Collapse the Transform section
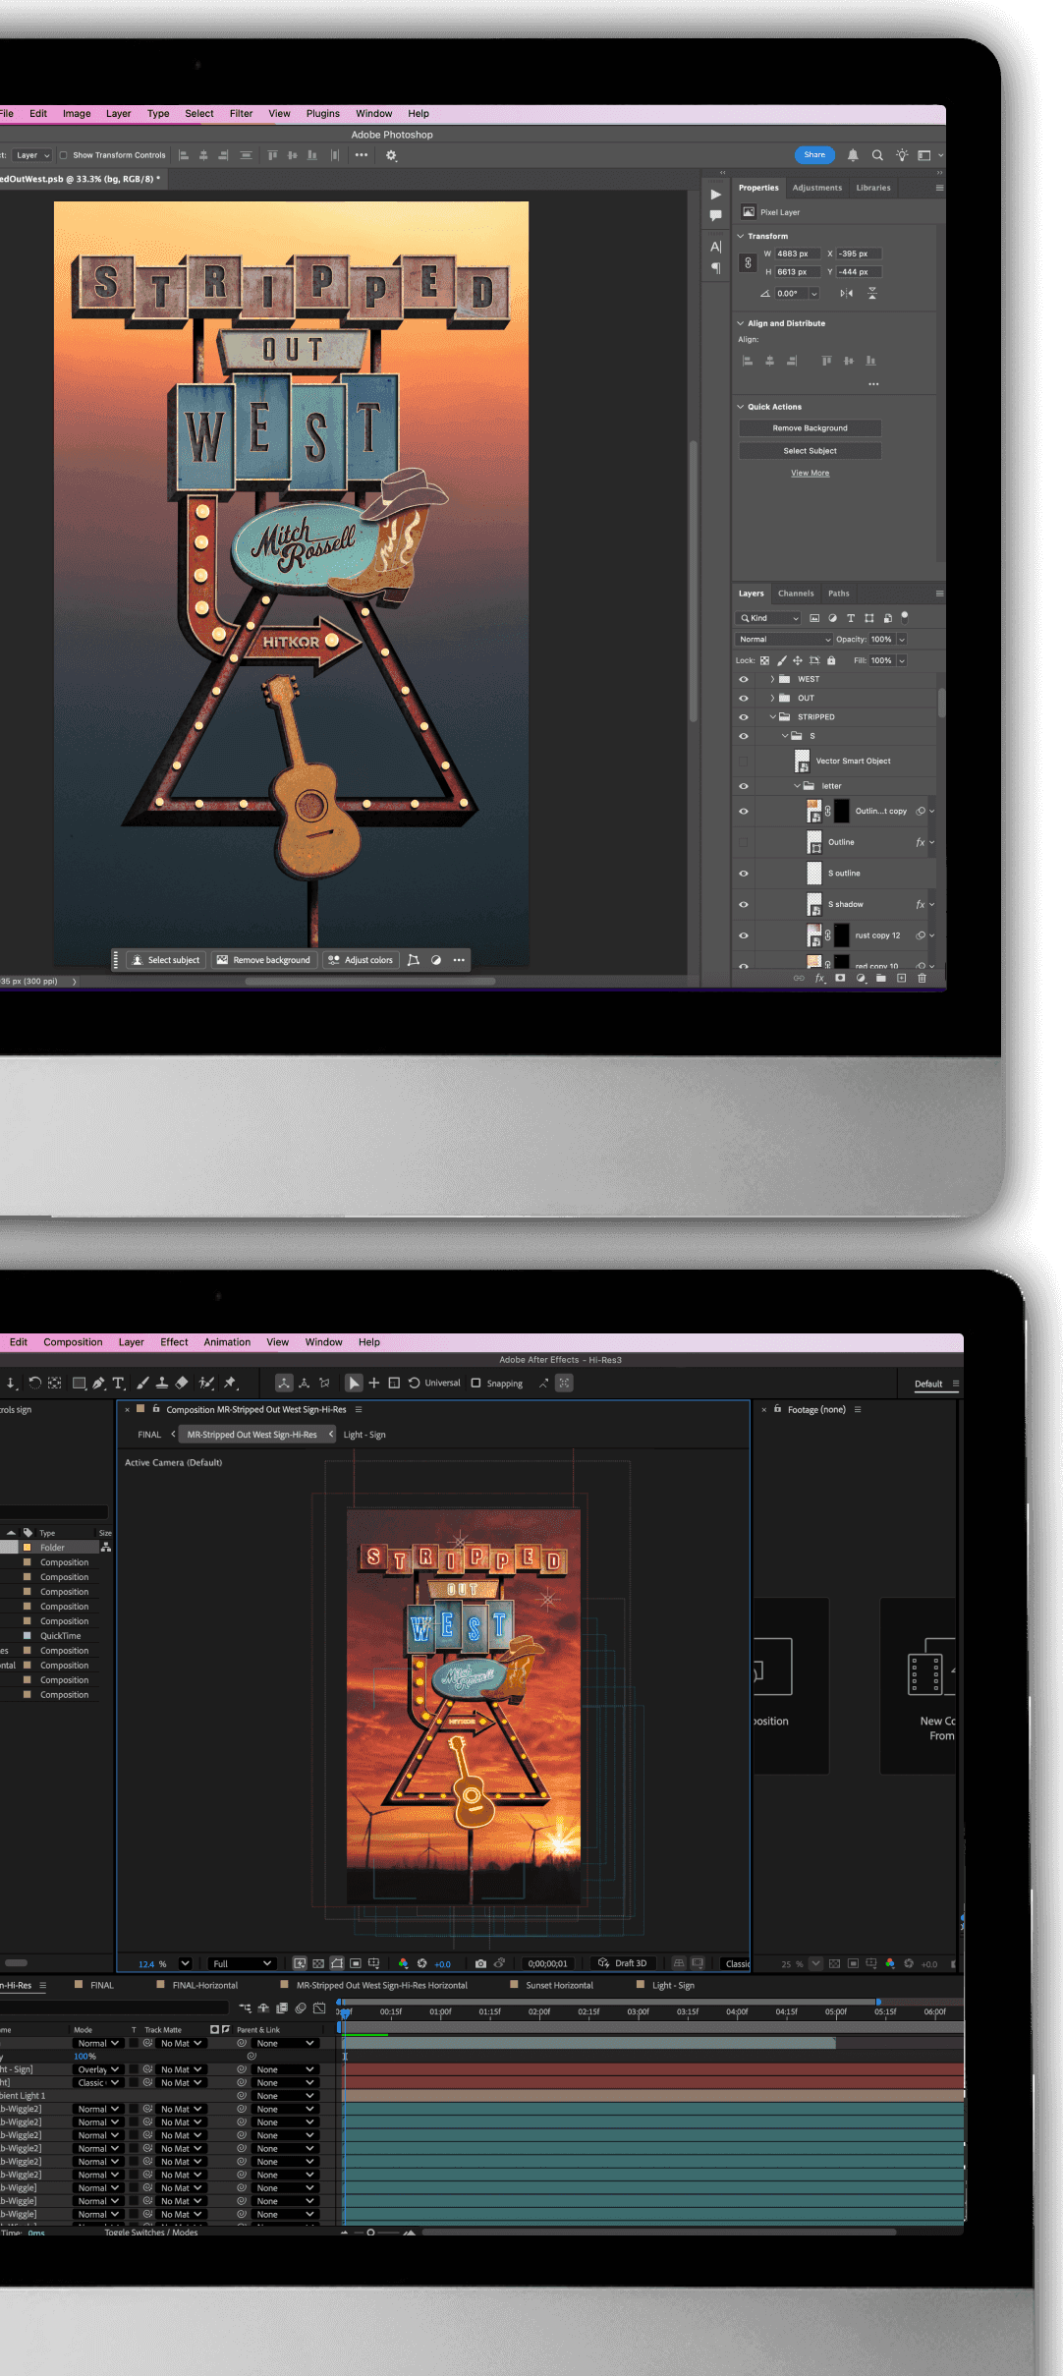The width and height of the screenshot is (1063, 2376). [741, 237]
